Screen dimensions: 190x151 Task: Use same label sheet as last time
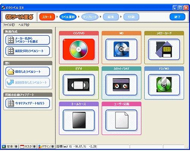pyautogui.click(x=28, y=51)
